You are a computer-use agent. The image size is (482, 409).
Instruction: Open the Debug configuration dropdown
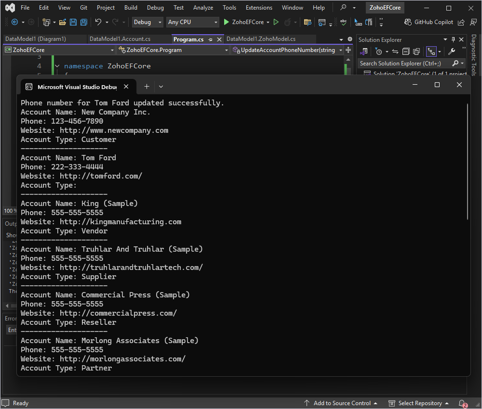(x=148, y=22)
